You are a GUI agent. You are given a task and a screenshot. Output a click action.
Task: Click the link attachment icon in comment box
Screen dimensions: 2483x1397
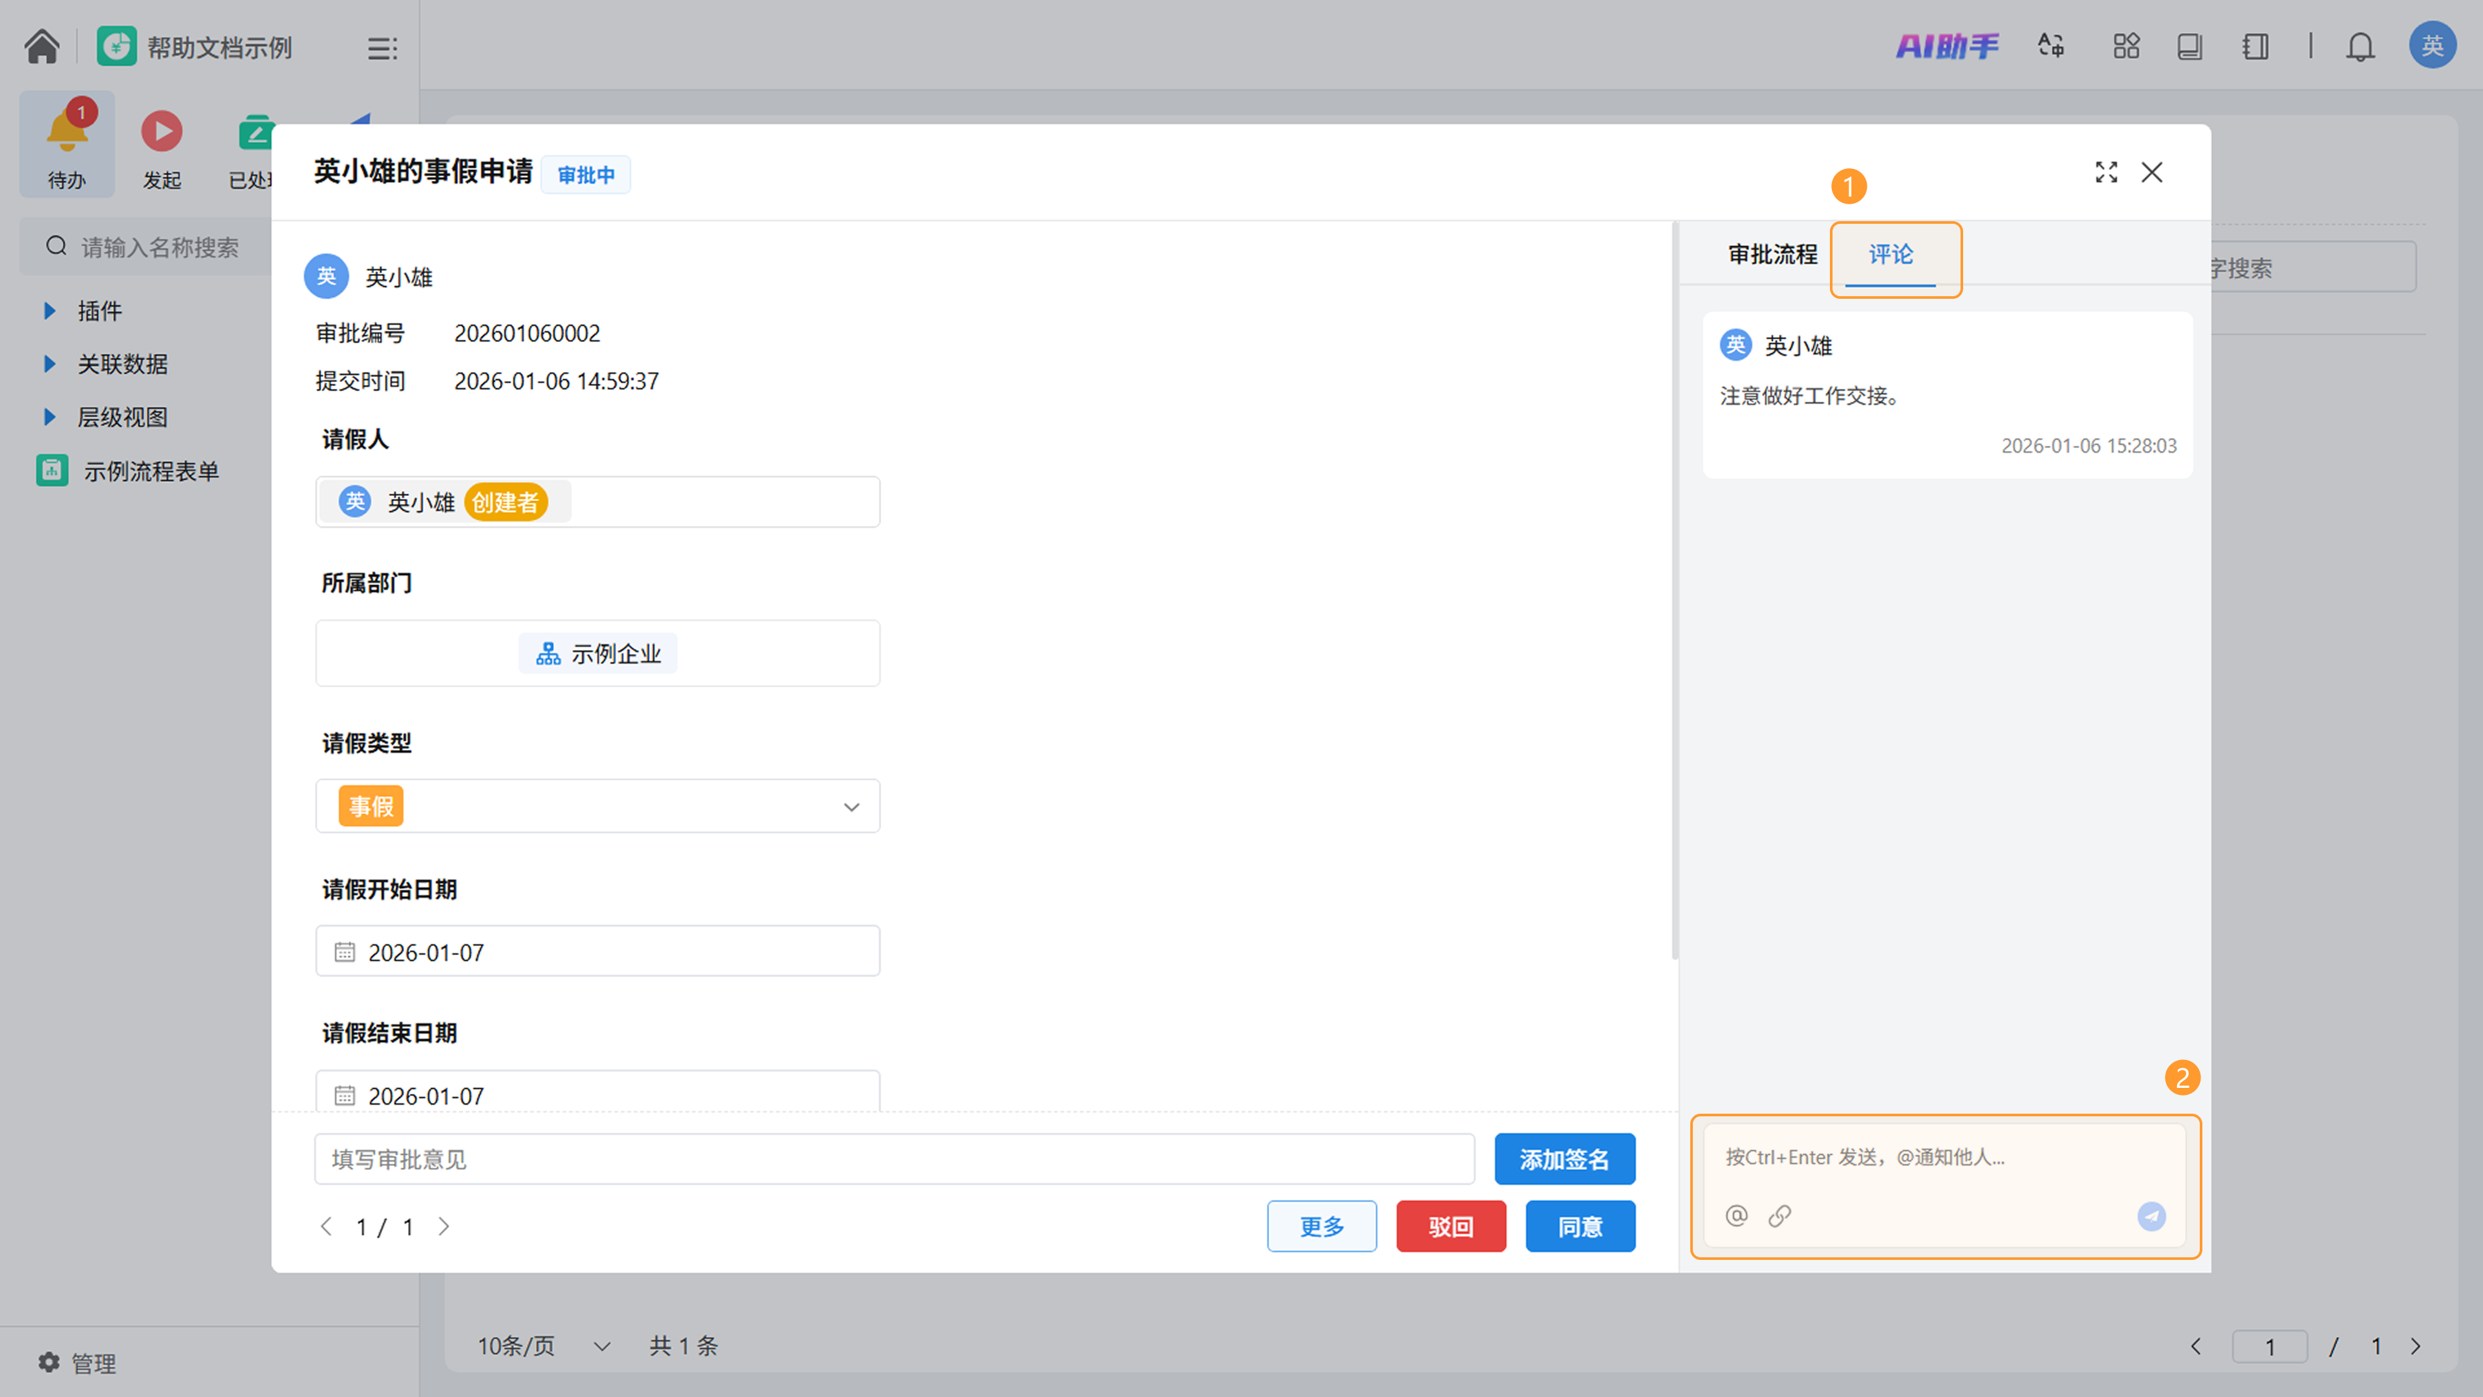pyautogui.click(x=1779, y=1216)
